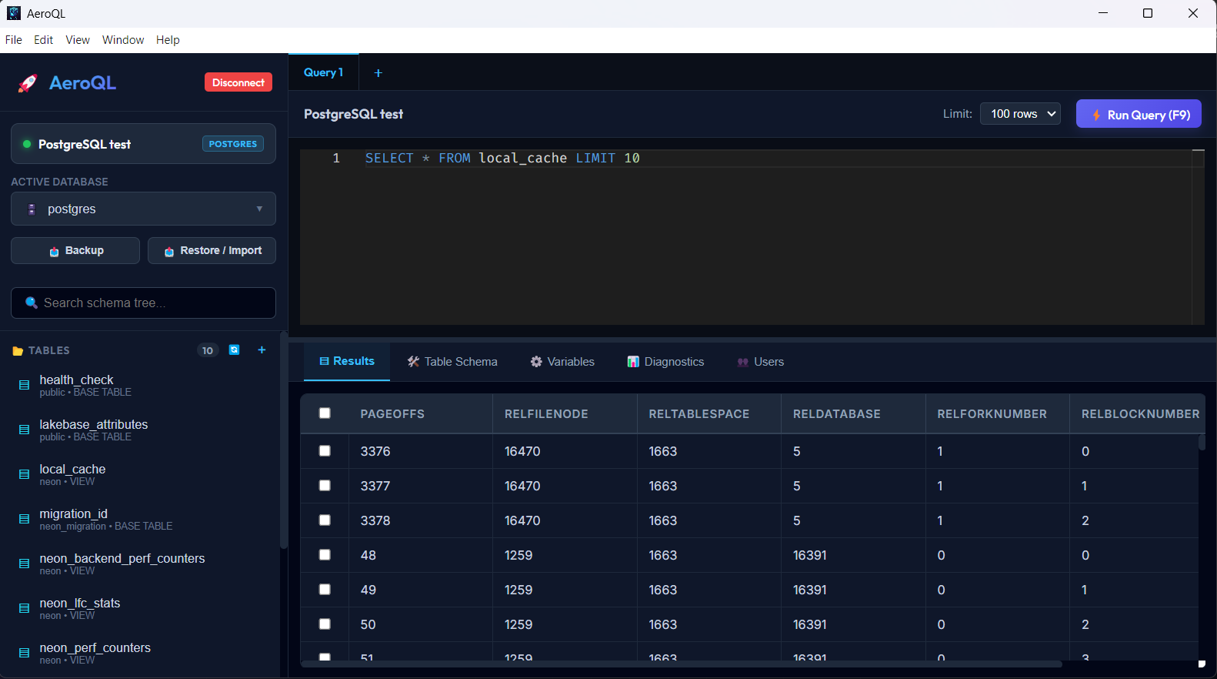
Task: Open the active database postgres dropdown
Action: click(x=143, y=209)
